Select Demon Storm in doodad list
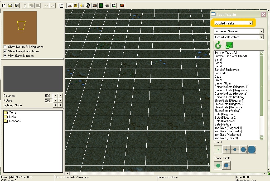The width and height of the screenshot is (270, 181). click(x=223, y=83)
